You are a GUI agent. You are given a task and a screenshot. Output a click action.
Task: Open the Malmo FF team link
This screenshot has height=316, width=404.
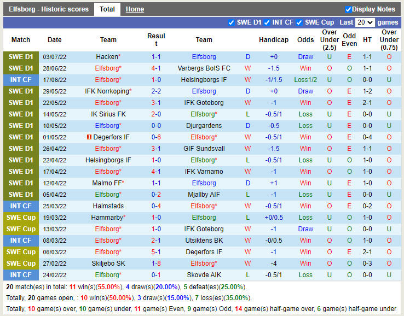tap(107, 183)
